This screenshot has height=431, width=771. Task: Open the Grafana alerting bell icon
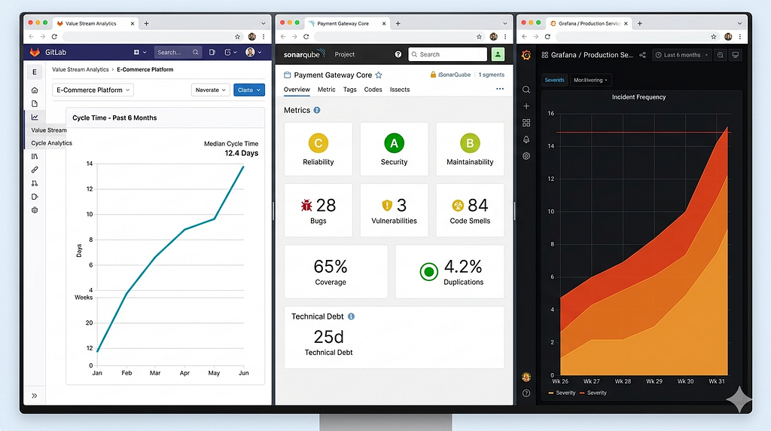click(526, 139)
